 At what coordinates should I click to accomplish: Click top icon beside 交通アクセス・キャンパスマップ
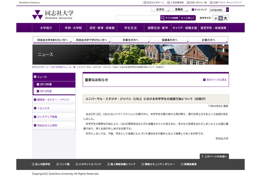tap(211, 2)
